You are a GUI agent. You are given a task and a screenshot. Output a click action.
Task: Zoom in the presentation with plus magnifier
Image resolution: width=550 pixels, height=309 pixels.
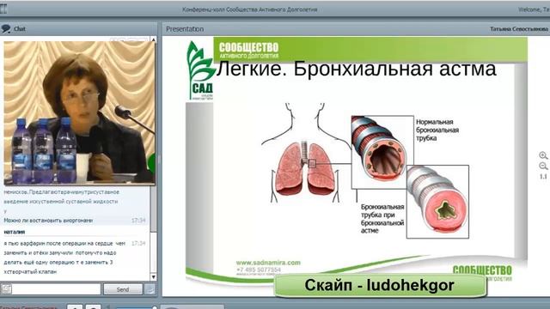(543, 155)
